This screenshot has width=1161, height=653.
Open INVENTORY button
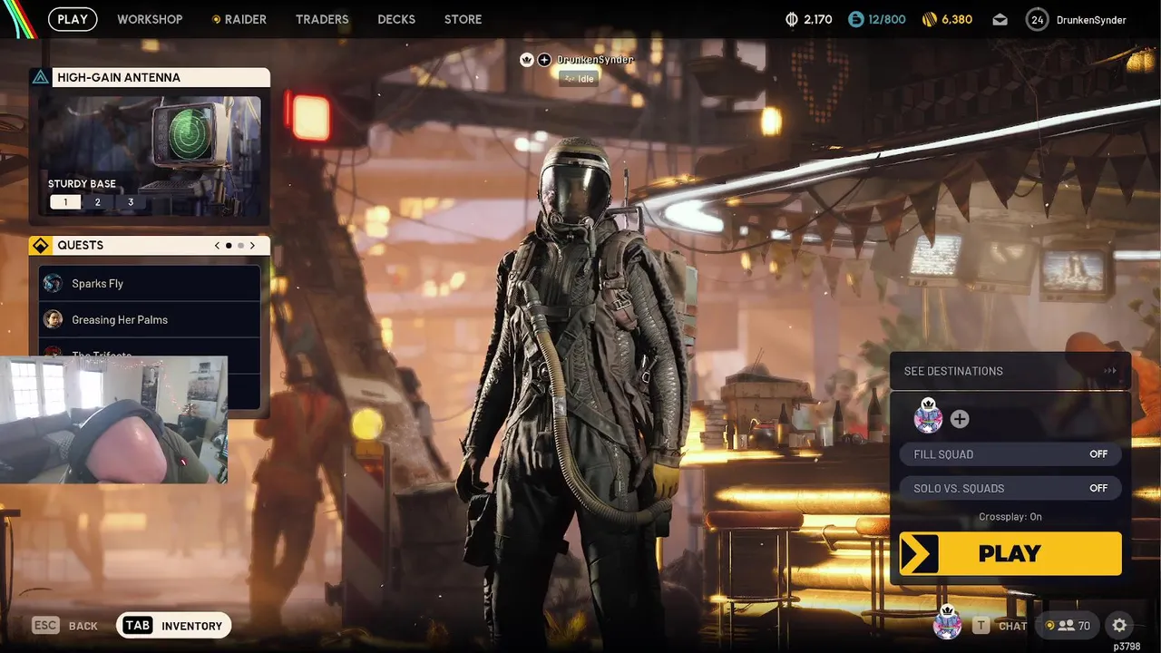(174, 625)
